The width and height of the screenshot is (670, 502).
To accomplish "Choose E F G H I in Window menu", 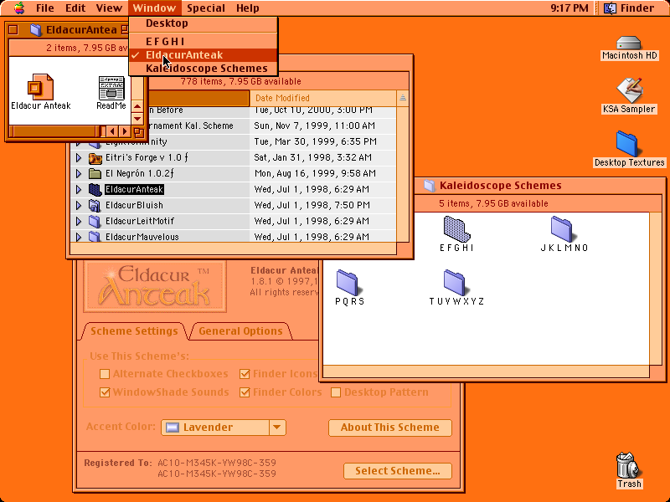I will click(x=204, y=41).
